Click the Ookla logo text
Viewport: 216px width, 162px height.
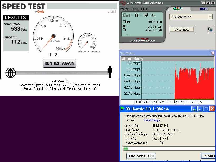pos(41,12)
